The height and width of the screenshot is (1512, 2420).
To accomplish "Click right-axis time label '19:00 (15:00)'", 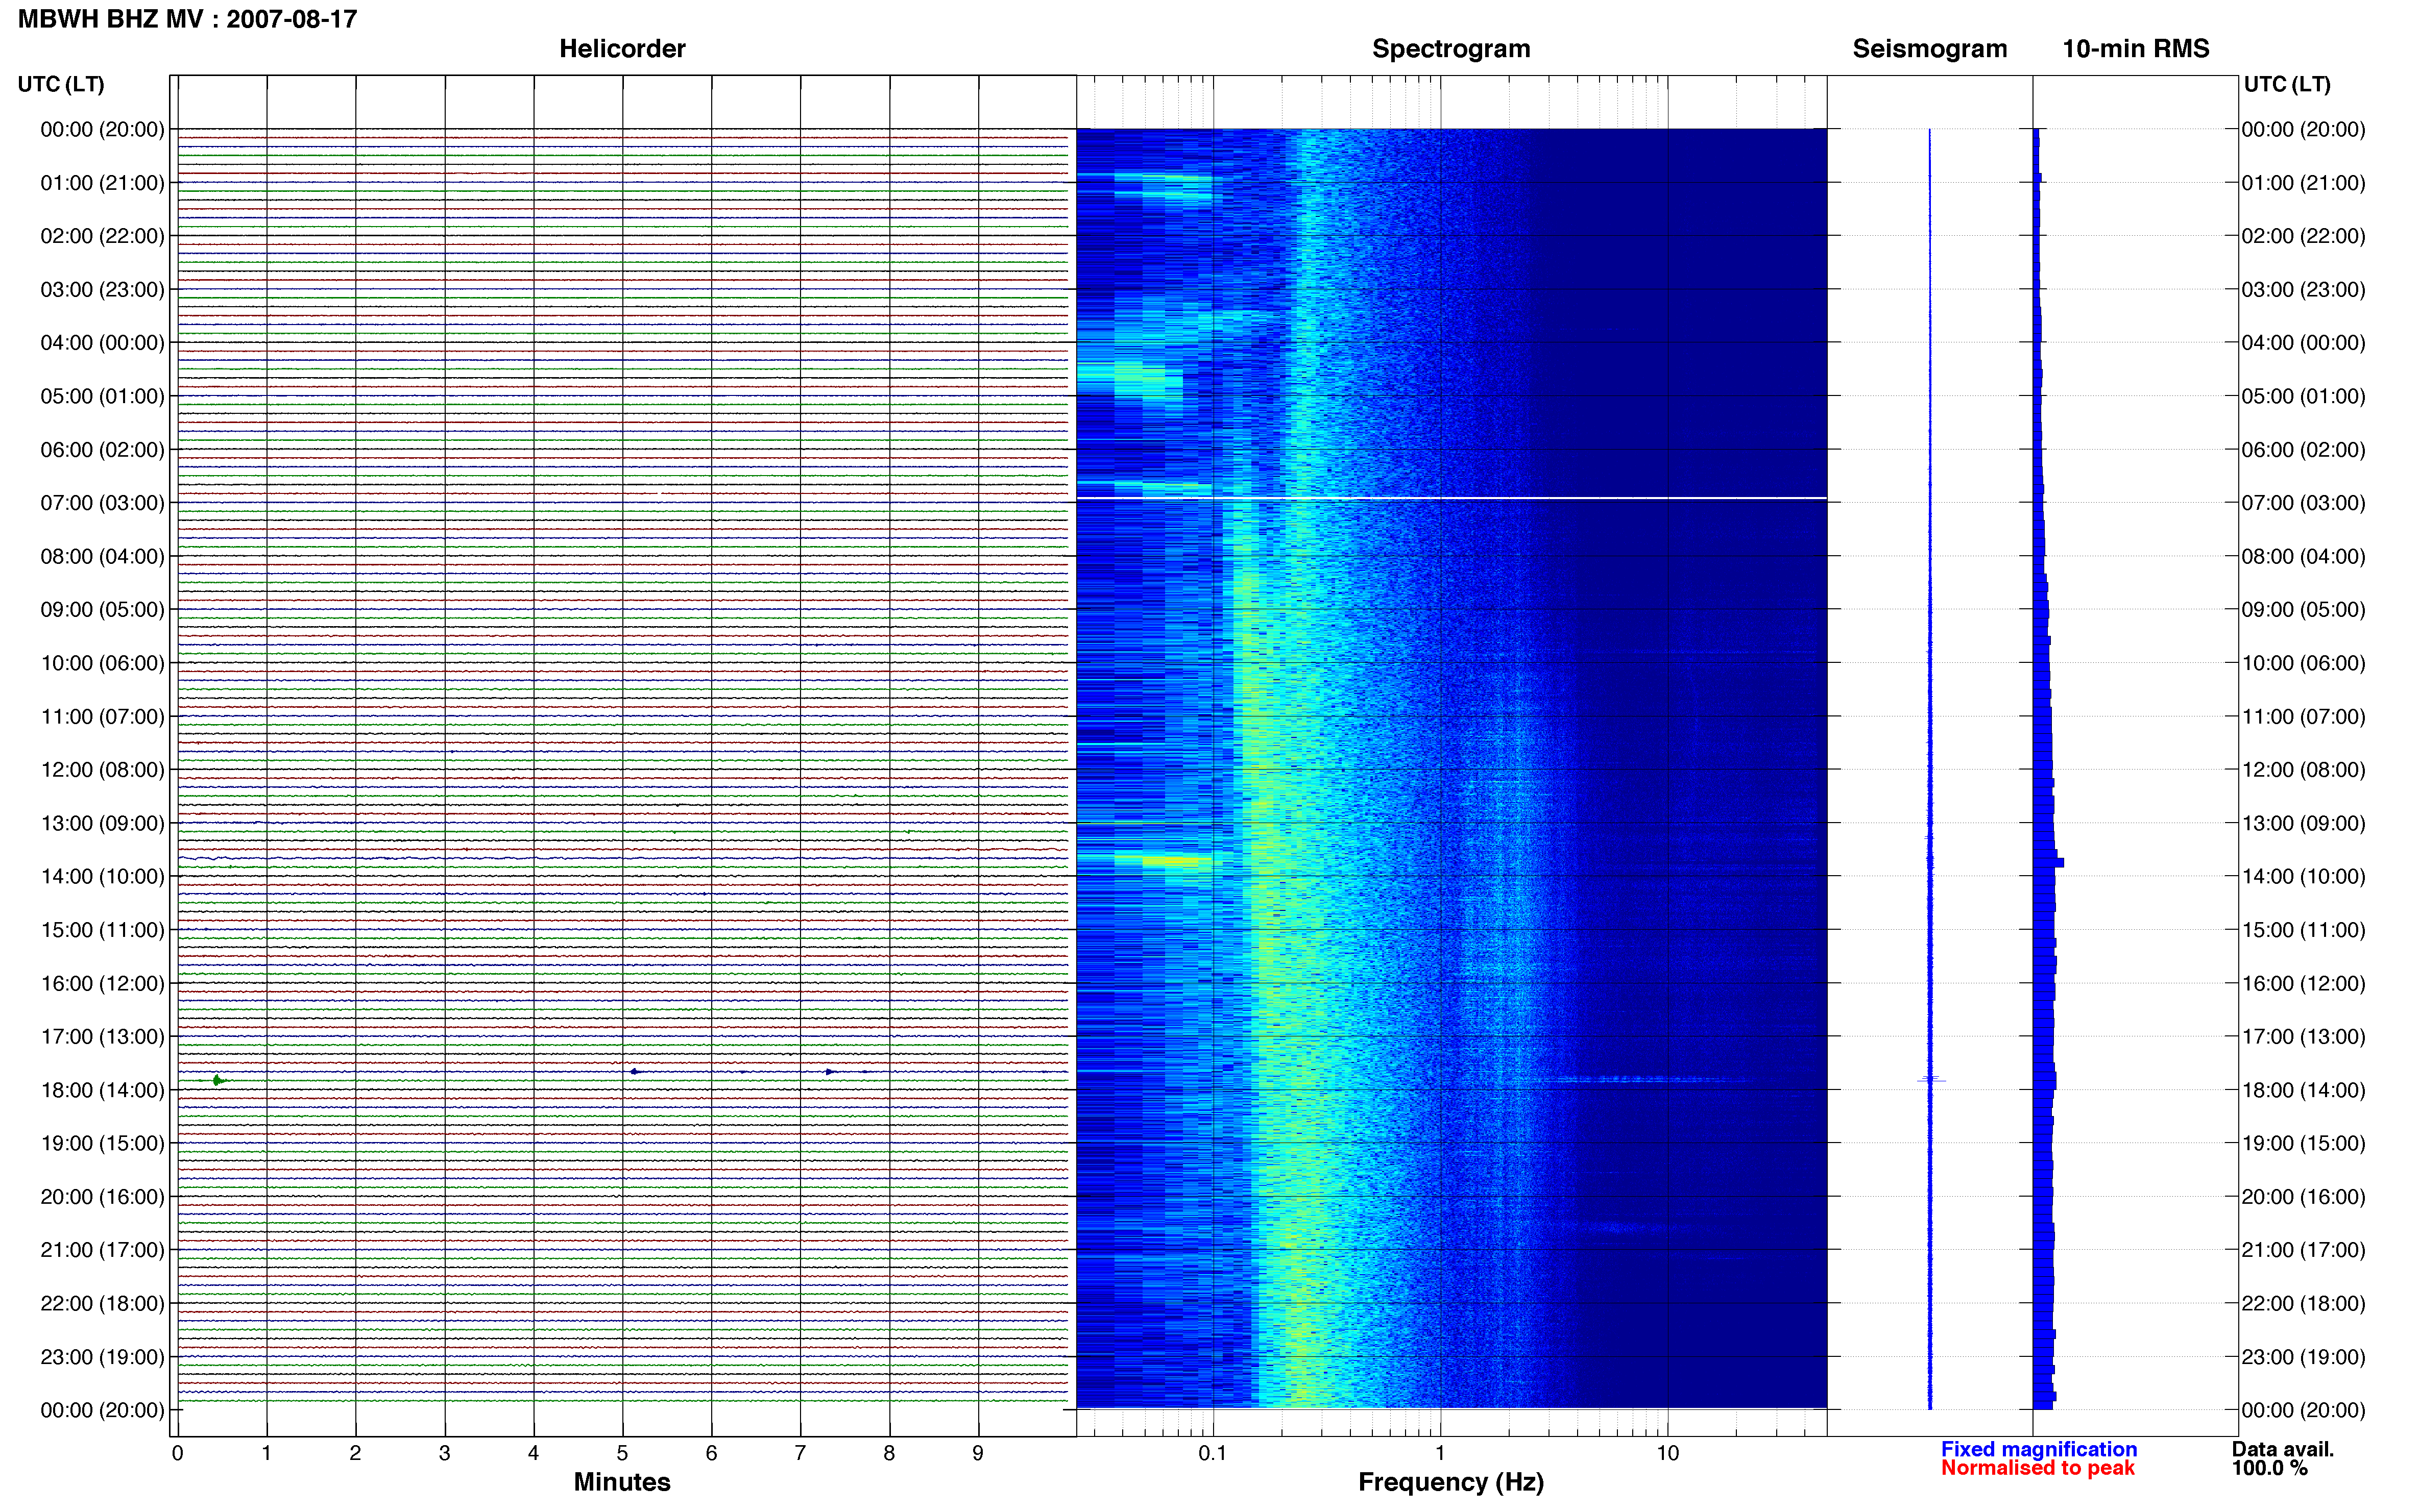I will (2303, 1144).
